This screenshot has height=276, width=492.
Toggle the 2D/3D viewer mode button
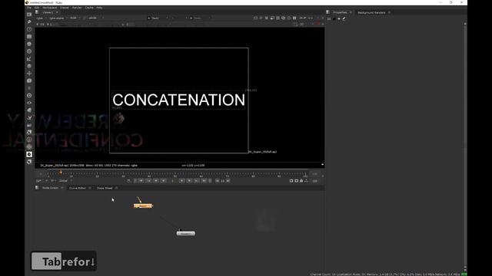(303, 24)
